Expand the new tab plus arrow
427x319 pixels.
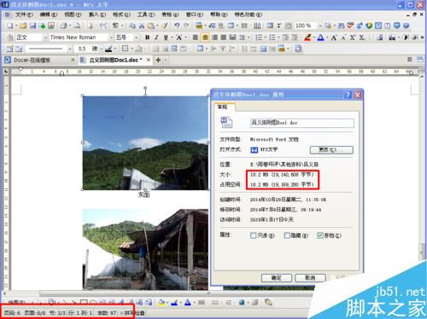[165, 60]
